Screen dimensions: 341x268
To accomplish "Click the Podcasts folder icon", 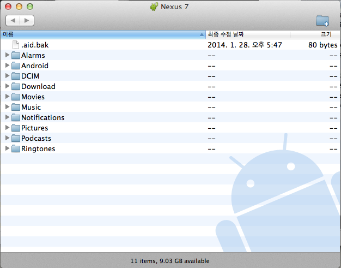I will [x=16, y=138].
